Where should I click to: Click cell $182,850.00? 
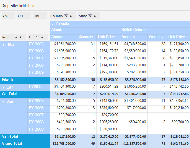178,52
